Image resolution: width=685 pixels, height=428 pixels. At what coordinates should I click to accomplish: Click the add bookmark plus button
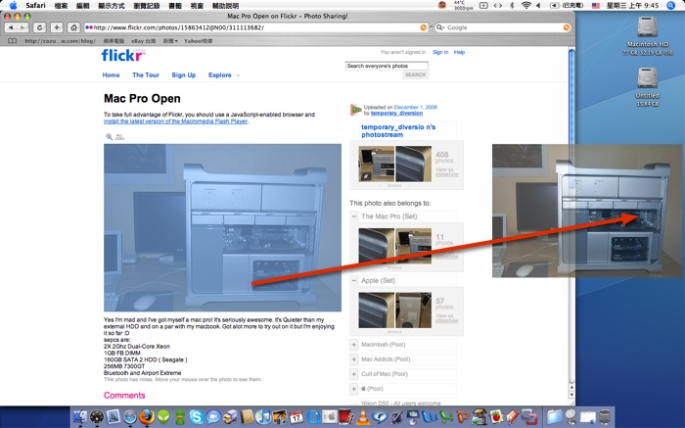57,27
